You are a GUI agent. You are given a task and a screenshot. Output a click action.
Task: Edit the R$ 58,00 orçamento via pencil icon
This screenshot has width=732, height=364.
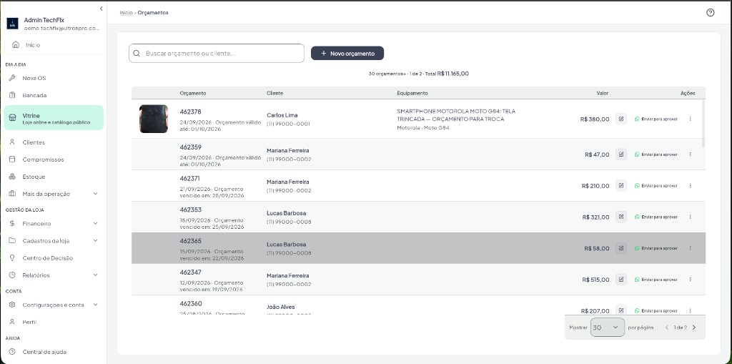pyautogui.click(x=621, y=248)
